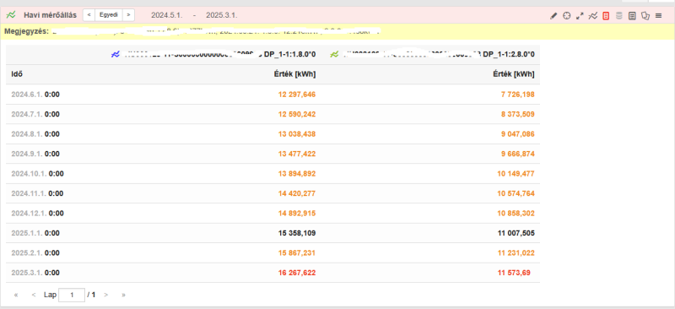Select row 2024.12.1. 0:00
675x309 pixels.
(x=273, y=214)
